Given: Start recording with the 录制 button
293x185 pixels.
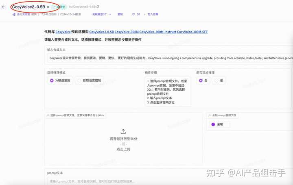Looking at the screenshot, I should [219, 124].
